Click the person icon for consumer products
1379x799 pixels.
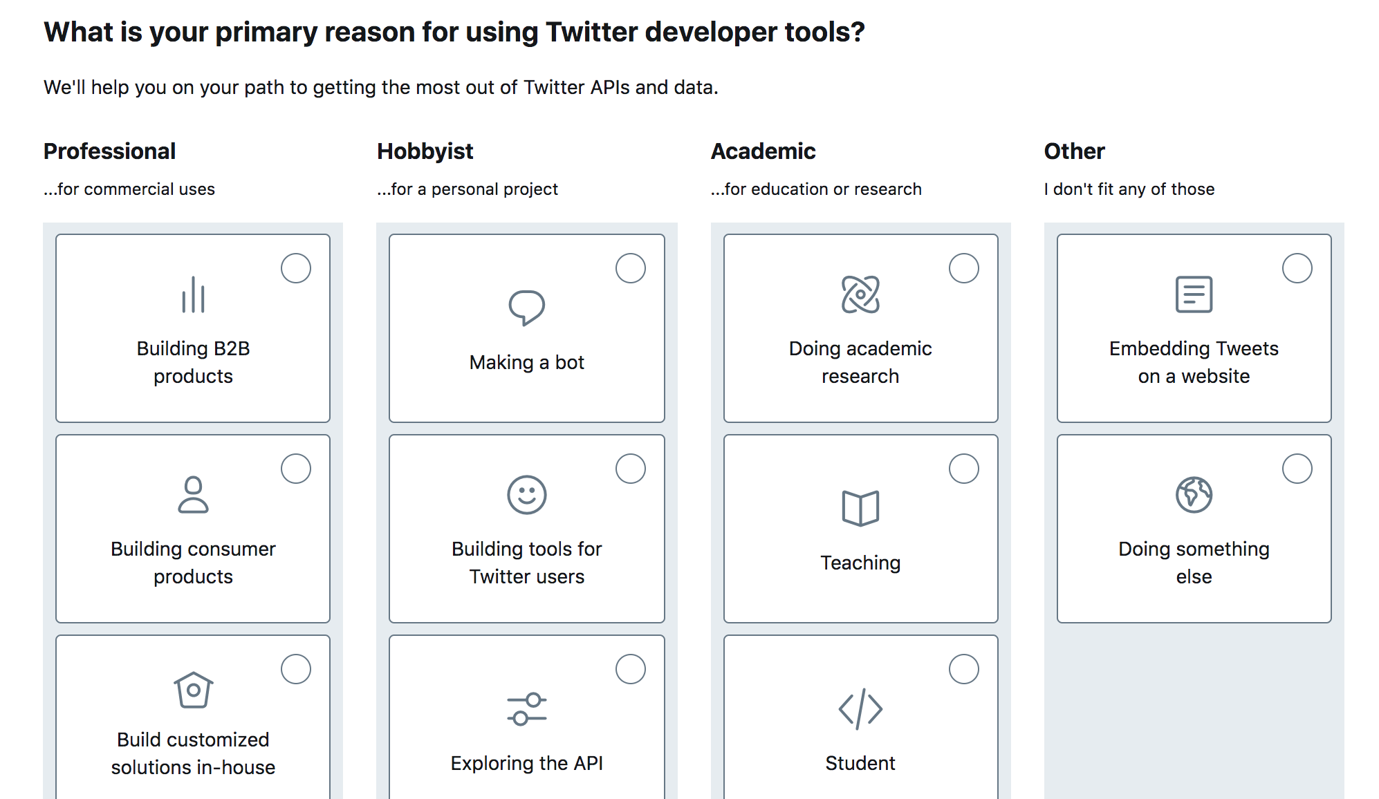click(193, 495)
